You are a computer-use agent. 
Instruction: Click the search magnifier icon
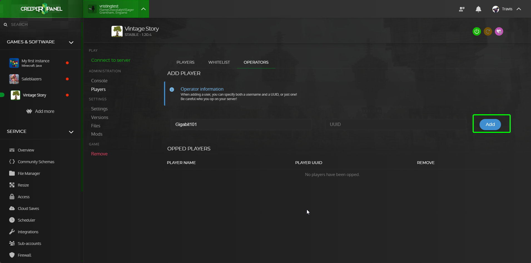pos(5,24)
